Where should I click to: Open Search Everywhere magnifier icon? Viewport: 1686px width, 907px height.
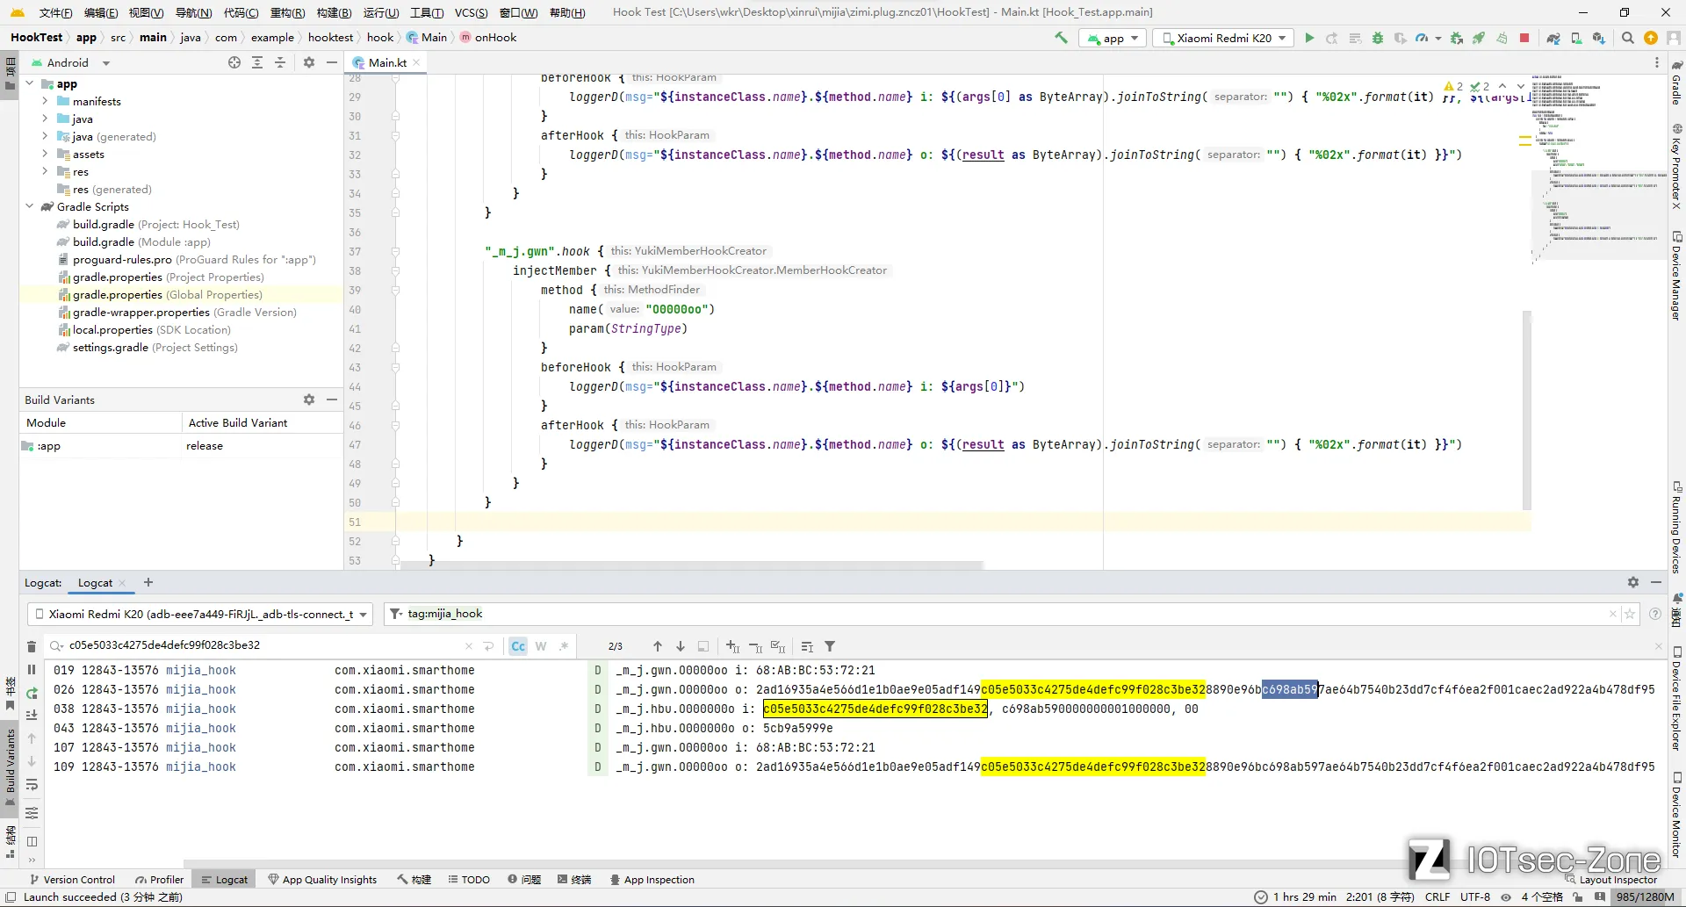[x=1628, y=38]
